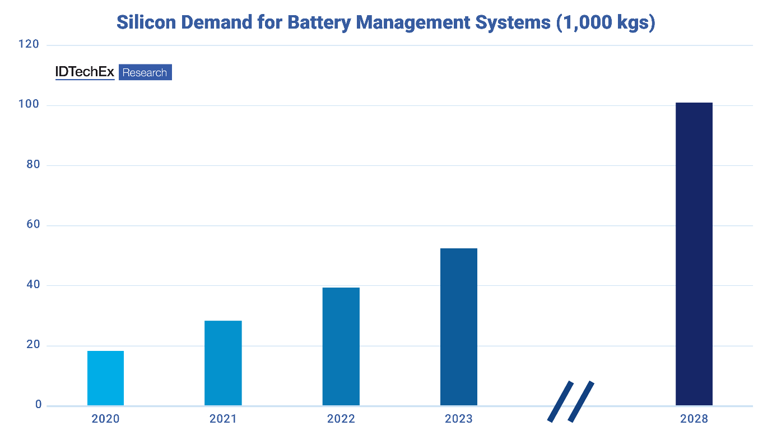Click the 2028 x-axis label
772x435 pixels.
[x=694, y=419]
